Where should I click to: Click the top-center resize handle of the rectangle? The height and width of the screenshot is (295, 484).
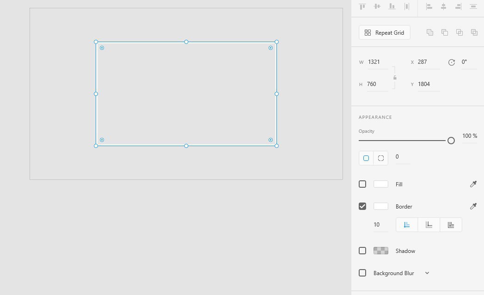point(186,42)
